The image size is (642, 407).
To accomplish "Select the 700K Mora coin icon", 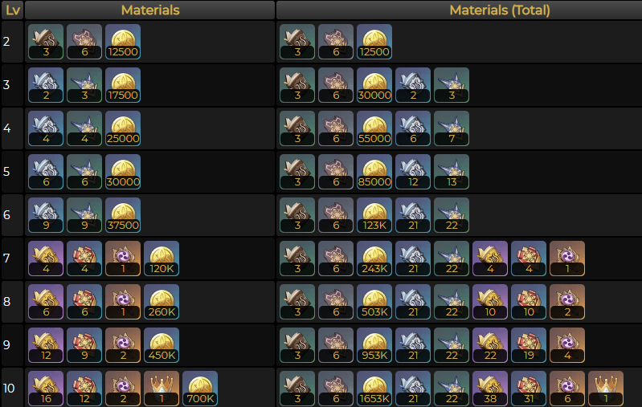I will [x=200, y=389].
